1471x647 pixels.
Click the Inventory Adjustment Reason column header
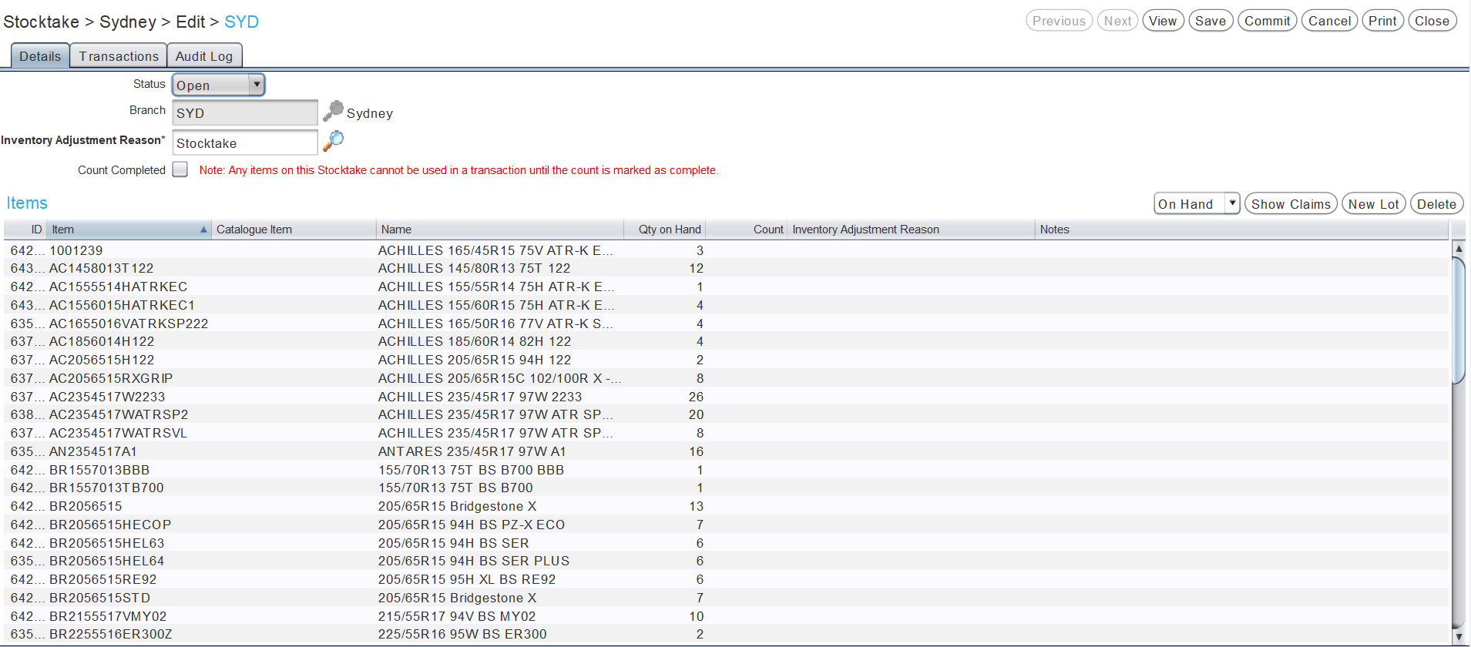(x=911, y=230)
